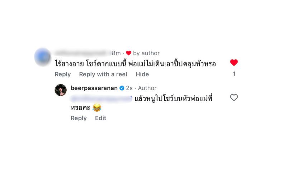Click the blue verified badge beside beerpassaranan
Viewport: 287px width, 196px height.
click(122, 88)
